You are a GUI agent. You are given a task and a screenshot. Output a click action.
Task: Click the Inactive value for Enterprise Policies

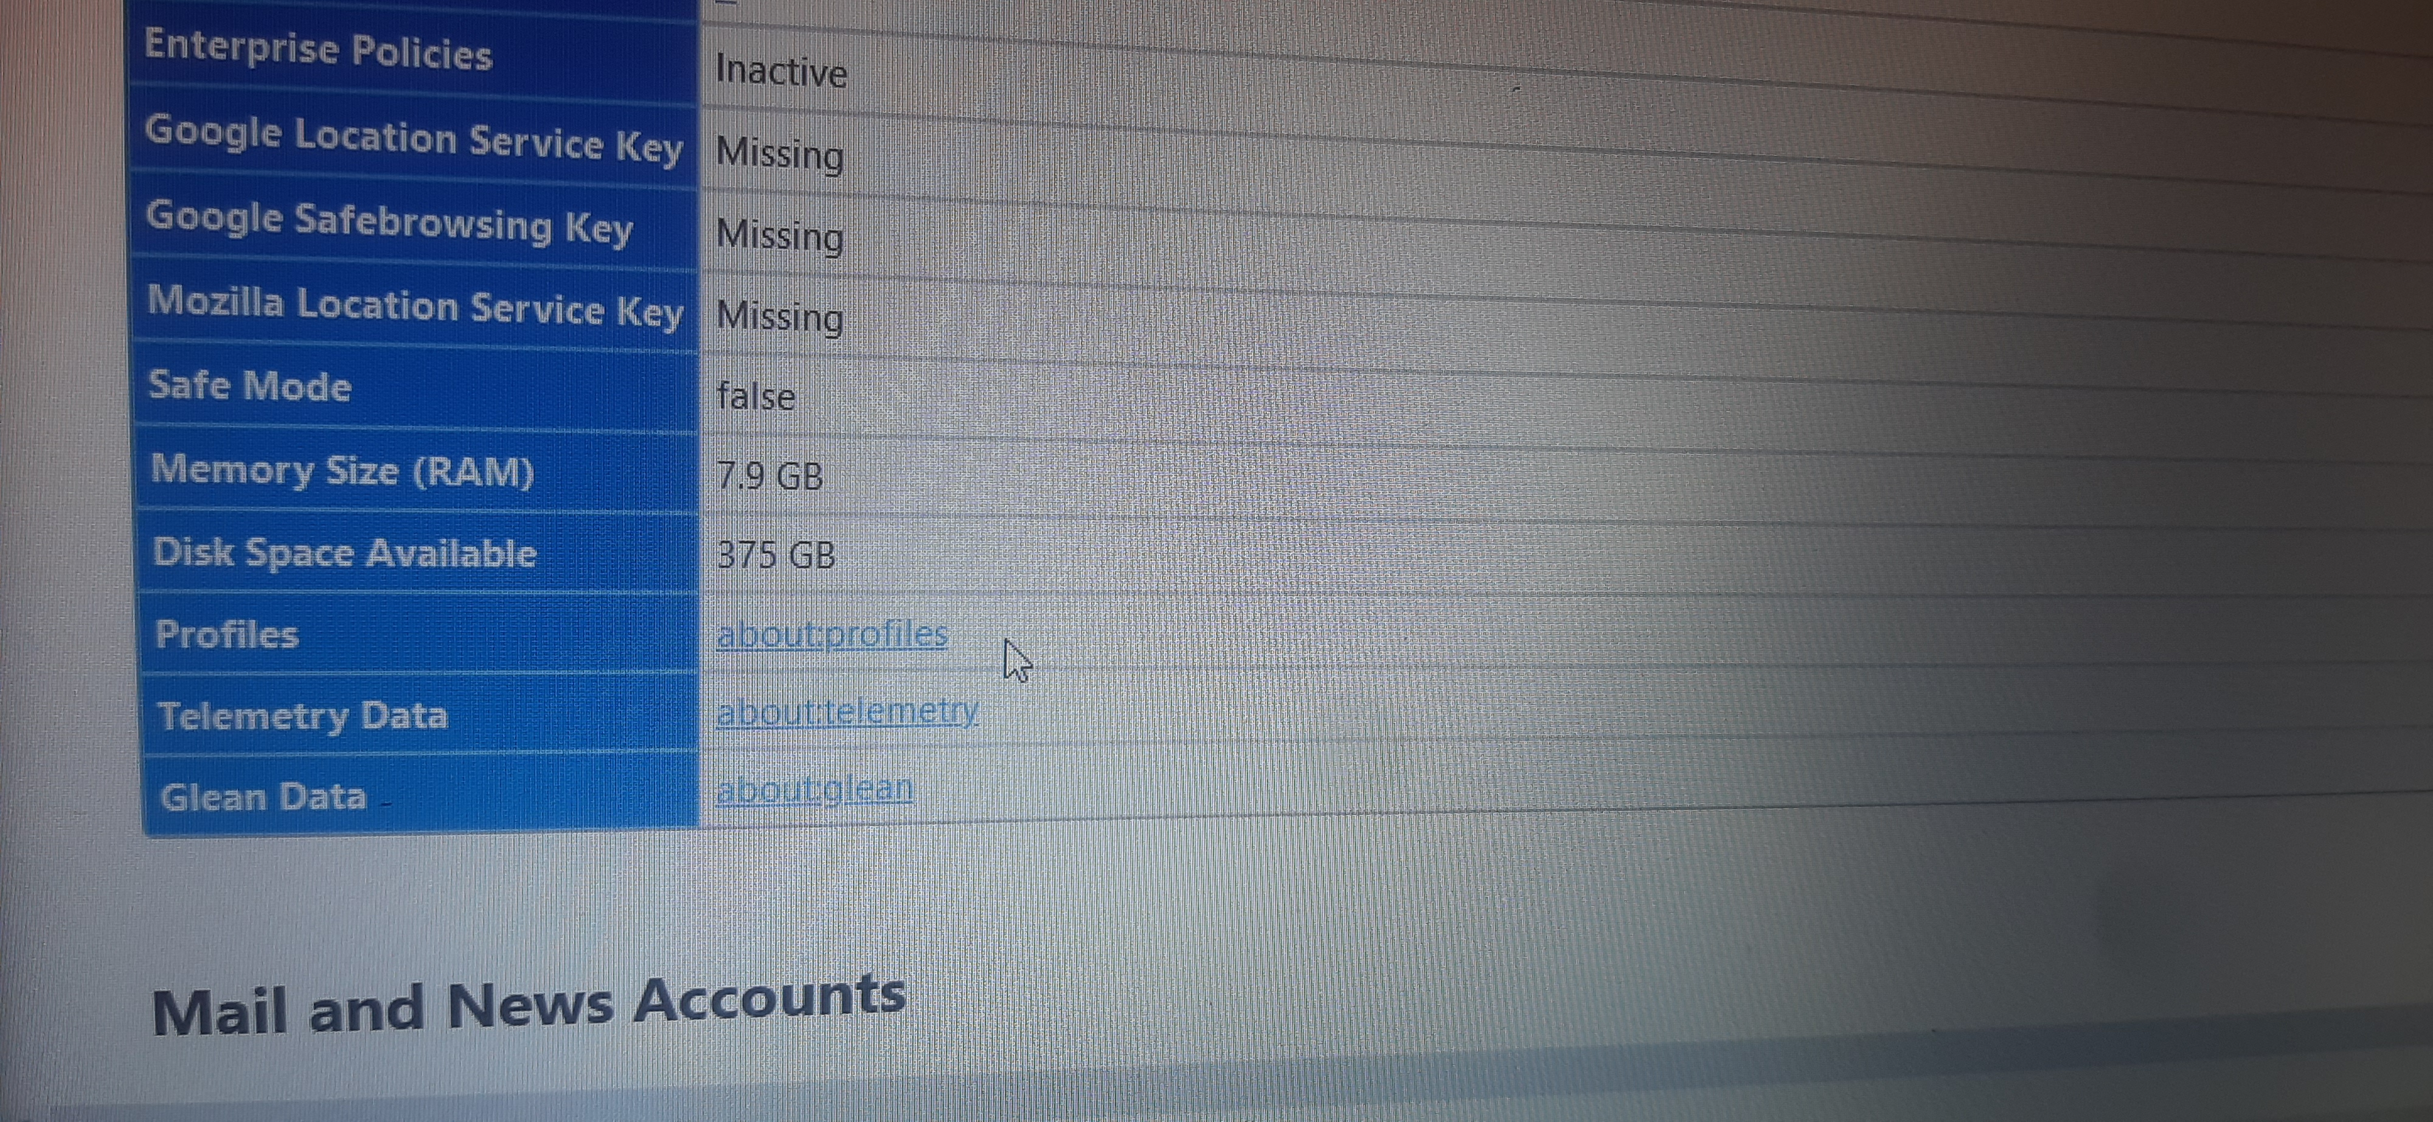pyautogui.click(x=780, y=72)
